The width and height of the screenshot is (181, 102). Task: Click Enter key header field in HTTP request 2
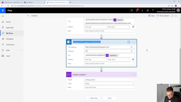(x=95, y=59)
